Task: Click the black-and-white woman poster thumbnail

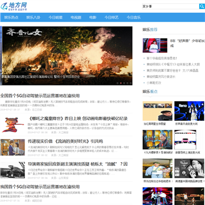Action: 189,169
